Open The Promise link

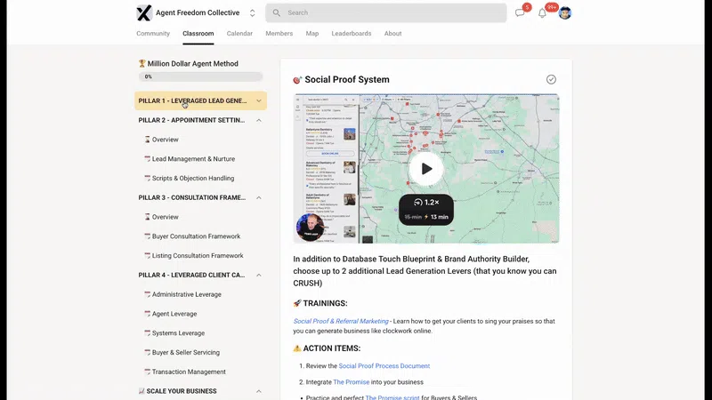point(351,382)
